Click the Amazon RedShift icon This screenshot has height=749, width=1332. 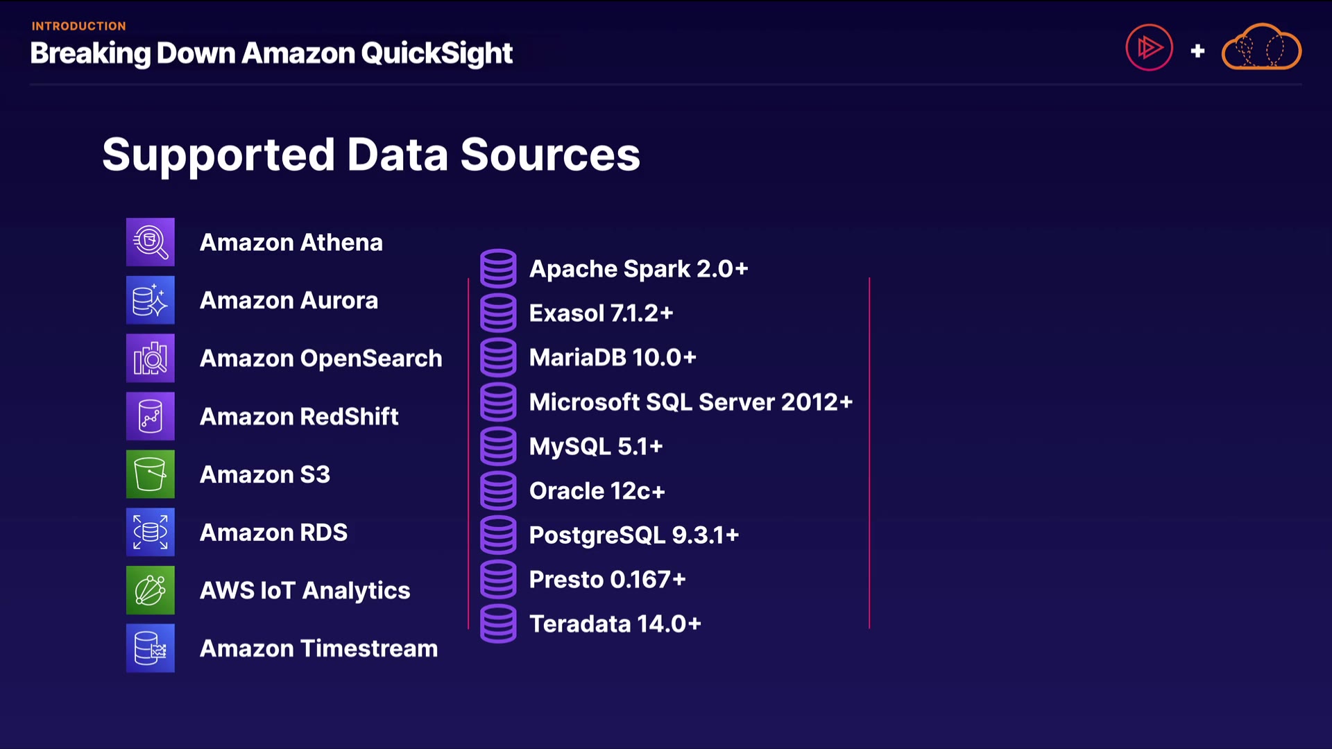[x=150, y=416]
